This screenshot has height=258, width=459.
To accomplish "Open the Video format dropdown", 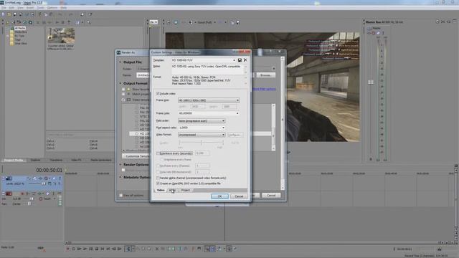I will (x=202, y=135).
